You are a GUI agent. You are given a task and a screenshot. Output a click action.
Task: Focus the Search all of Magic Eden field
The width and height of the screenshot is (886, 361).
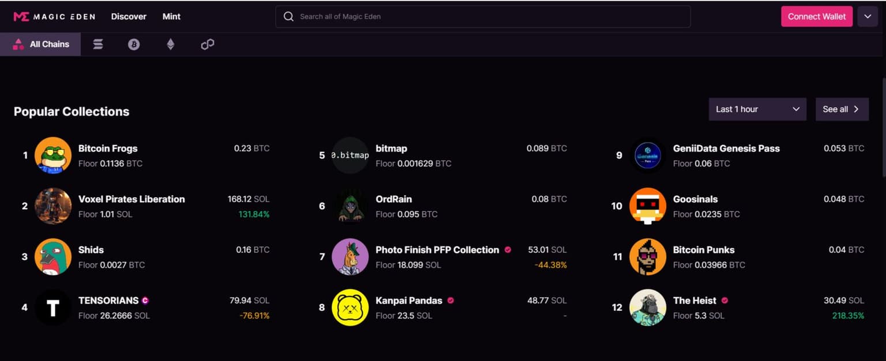pyautogui.click(x=490, y=17)
